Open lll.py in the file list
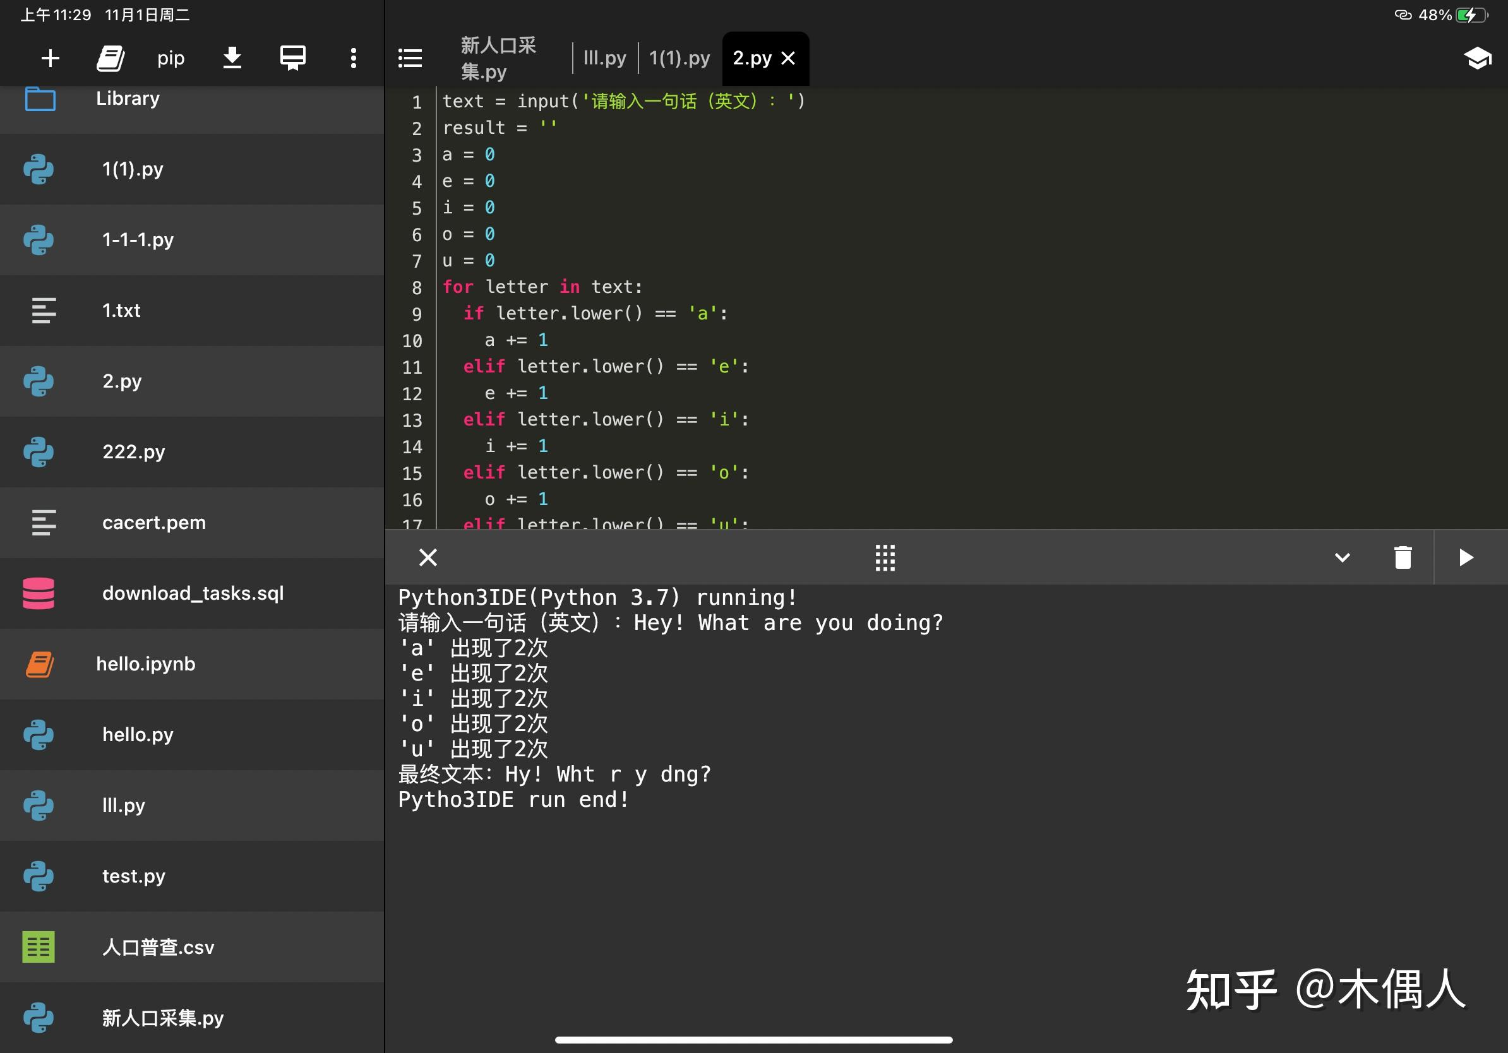Screen dimensions: 1508x1053 192,806
